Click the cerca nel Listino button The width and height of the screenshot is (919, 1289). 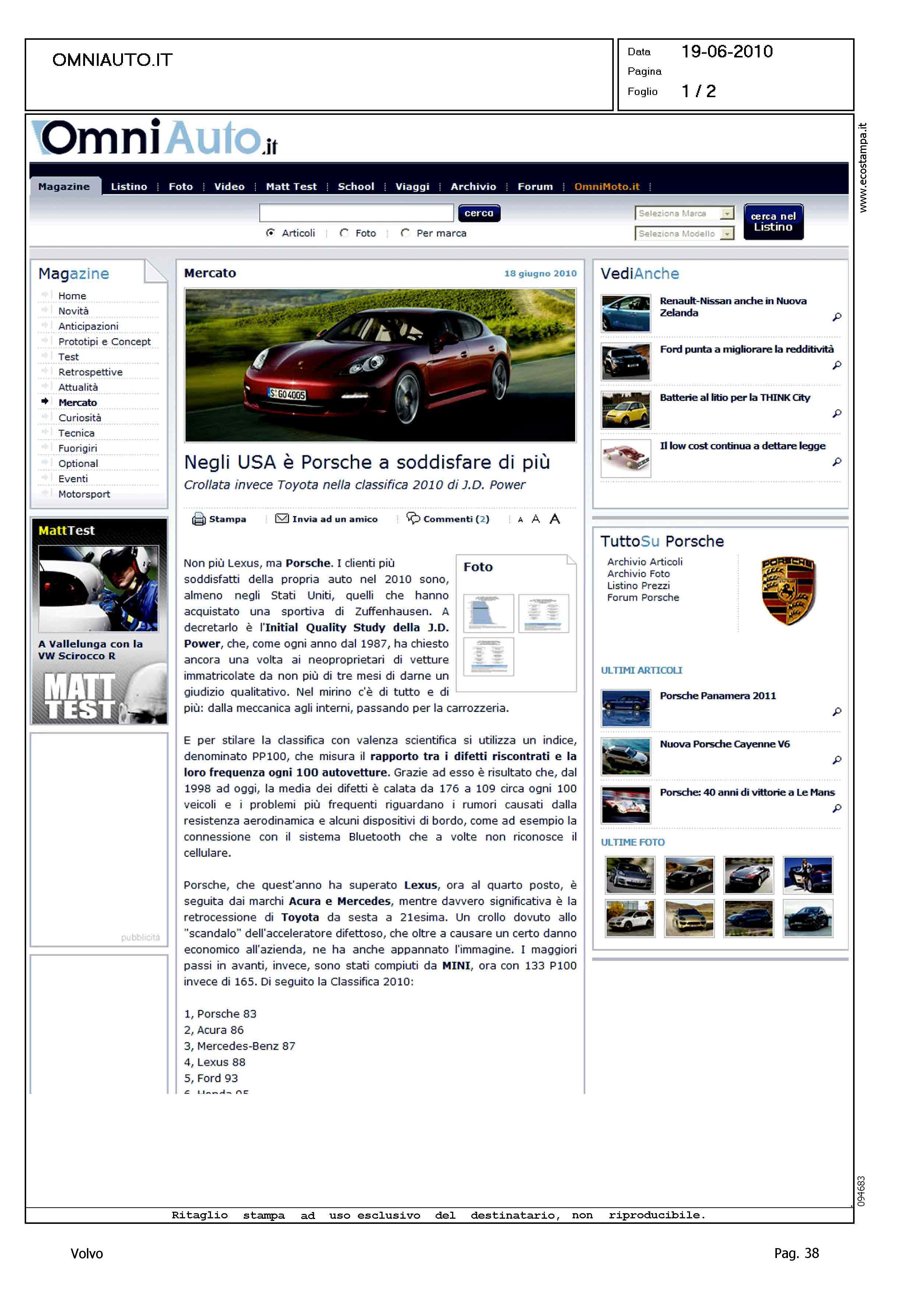(x=773, y=222)
